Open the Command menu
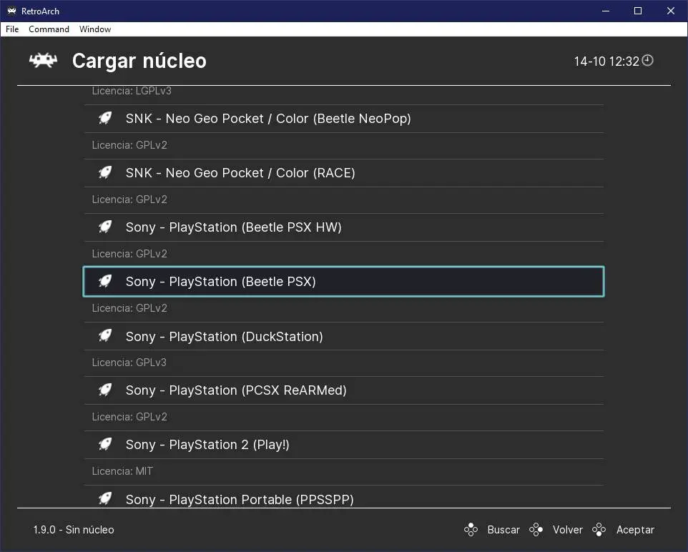The height and width of the screenshot is (552, 688). [x=49, y=29]
